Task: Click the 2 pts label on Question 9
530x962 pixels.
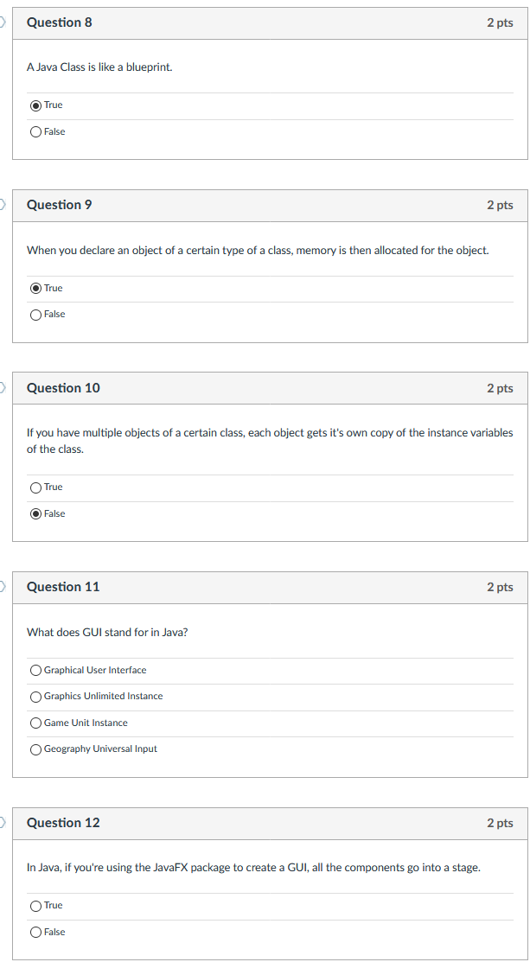Action: click(x=499, y=205)
